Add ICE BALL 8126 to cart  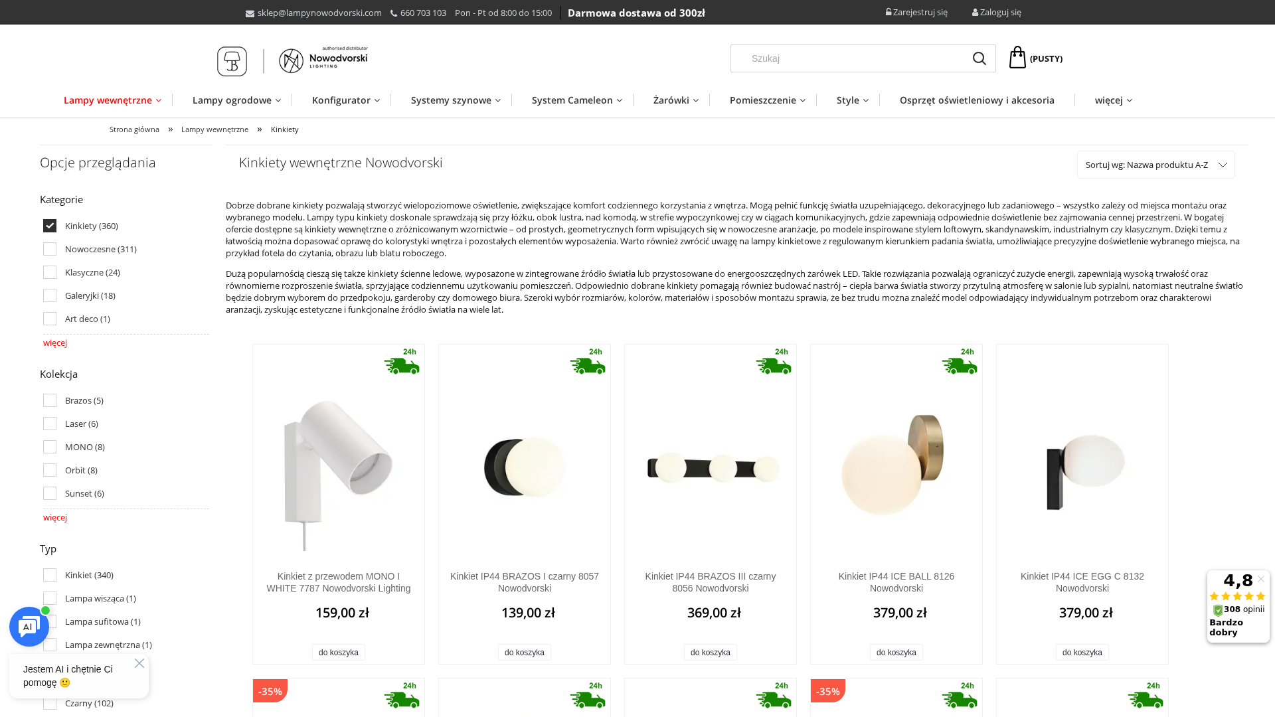[x=896, y=653]
